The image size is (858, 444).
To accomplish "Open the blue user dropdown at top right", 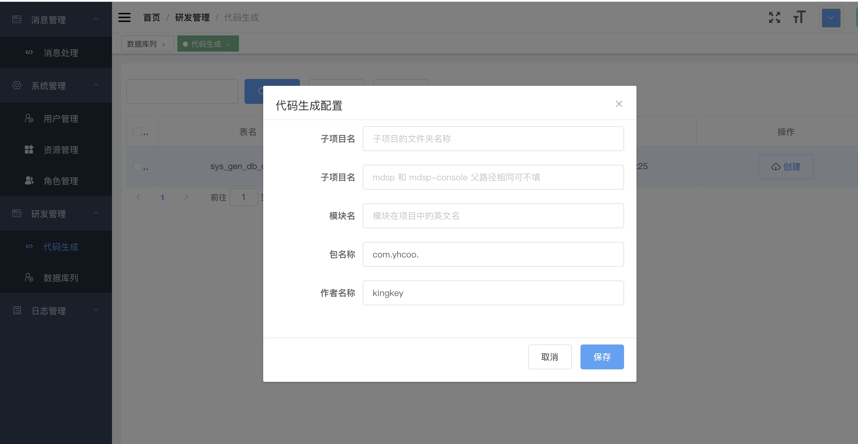I will click(x=831, y=18).
